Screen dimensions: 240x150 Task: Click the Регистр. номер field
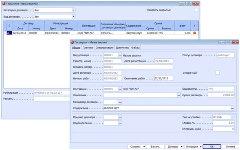pos(112,61)
